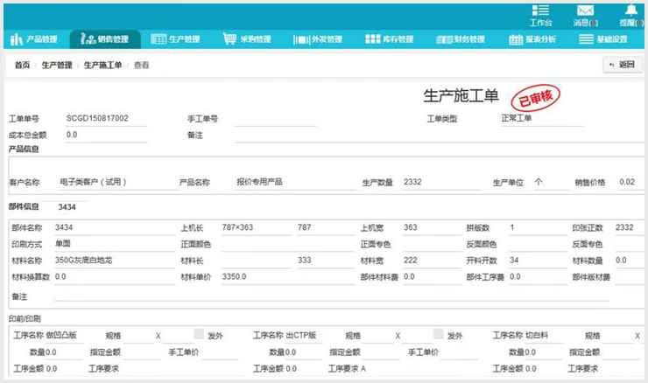
Task: Click the 手工单号 input field
Action: point(276,119)
